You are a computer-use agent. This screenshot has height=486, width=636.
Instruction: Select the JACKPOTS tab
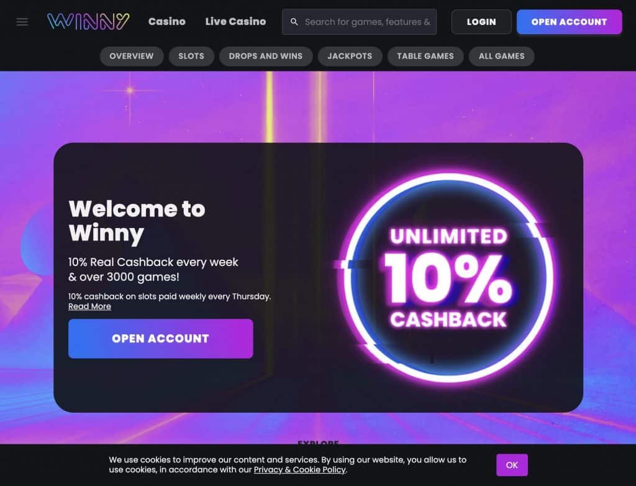click(350, 56)
